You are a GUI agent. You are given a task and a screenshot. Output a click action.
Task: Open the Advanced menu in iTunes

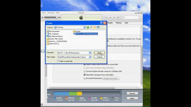coord(51,12)
